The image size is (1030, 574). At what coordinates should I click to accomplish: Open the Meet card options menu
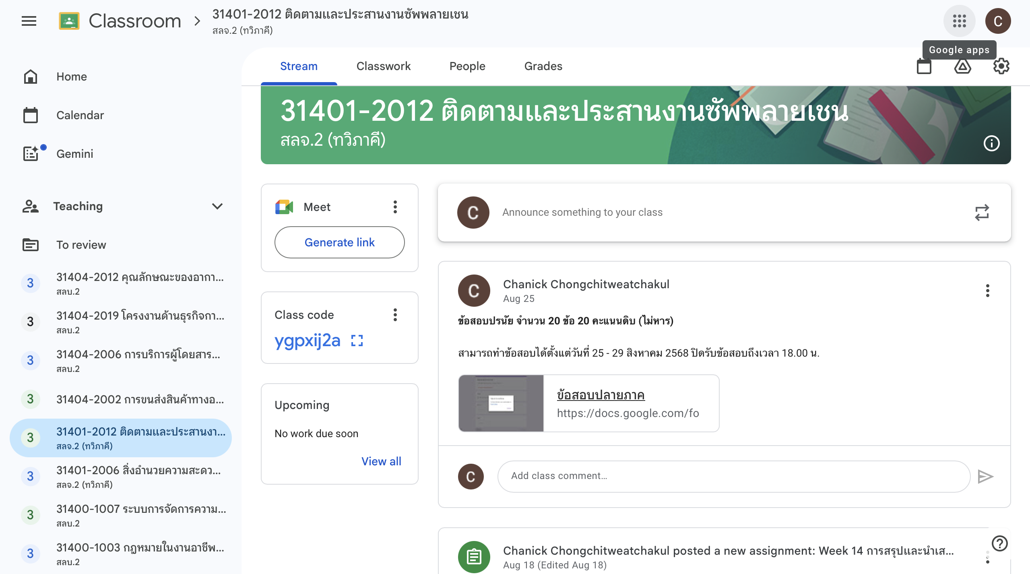[x=395, y=207]
